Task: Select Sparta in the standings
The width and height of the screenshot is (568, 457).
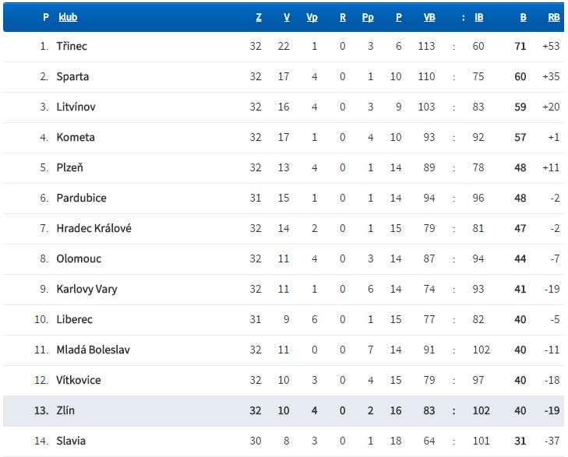Action: pyautogui.click(x=72, y=77)
